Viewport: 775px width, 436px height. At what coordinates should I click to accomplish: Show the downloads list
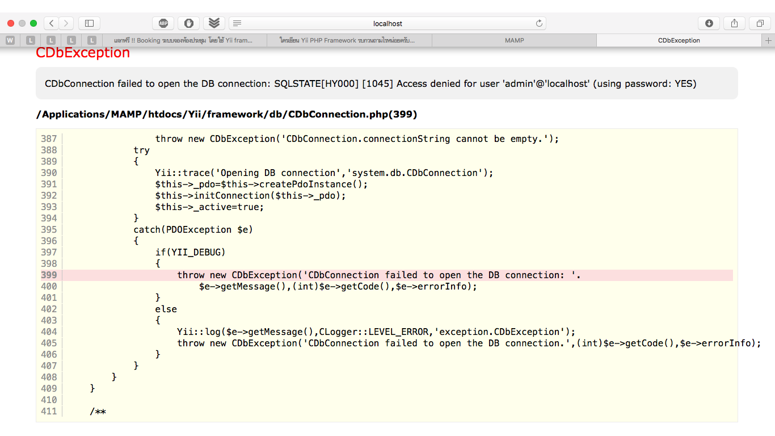709,23
